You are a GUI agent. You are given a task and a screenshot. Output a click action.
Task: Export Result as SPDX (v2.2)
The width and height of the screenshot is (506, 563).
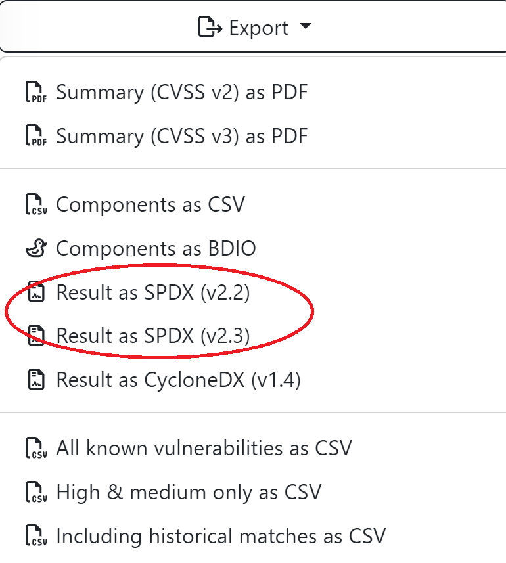click(x=152, y=292)
